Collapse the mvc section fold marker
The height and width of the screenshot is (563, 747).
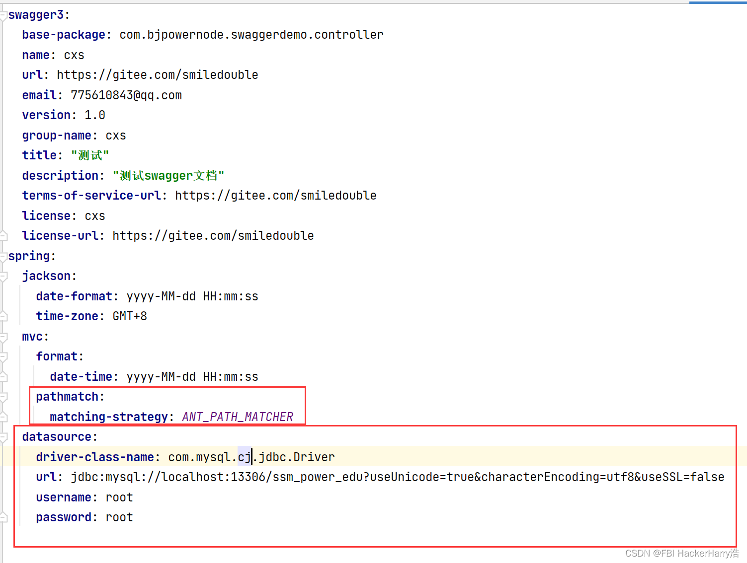pyautogui.click(x=3, y=337)
